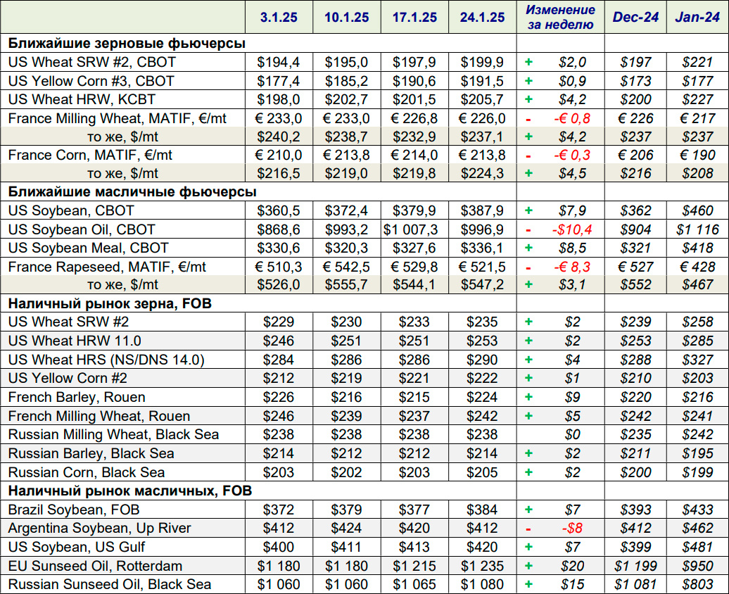Click the € 190 France Corn Jan-24 cell
Viewport: 729px width, 594px height.
[697, 155]
